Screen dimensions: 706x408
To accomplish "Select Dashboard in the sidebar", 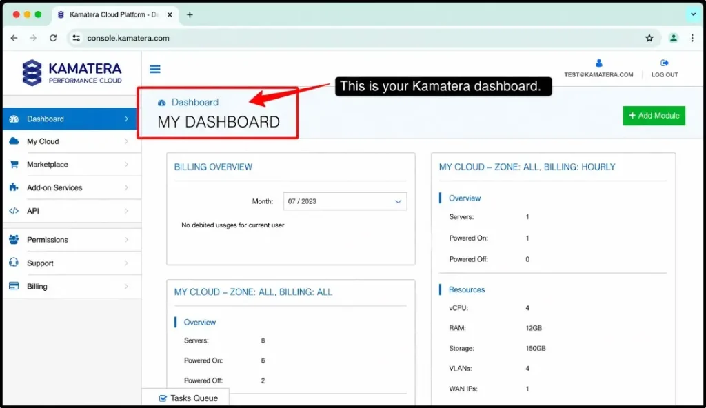I will pyautogui.click(x=70, y=119).
